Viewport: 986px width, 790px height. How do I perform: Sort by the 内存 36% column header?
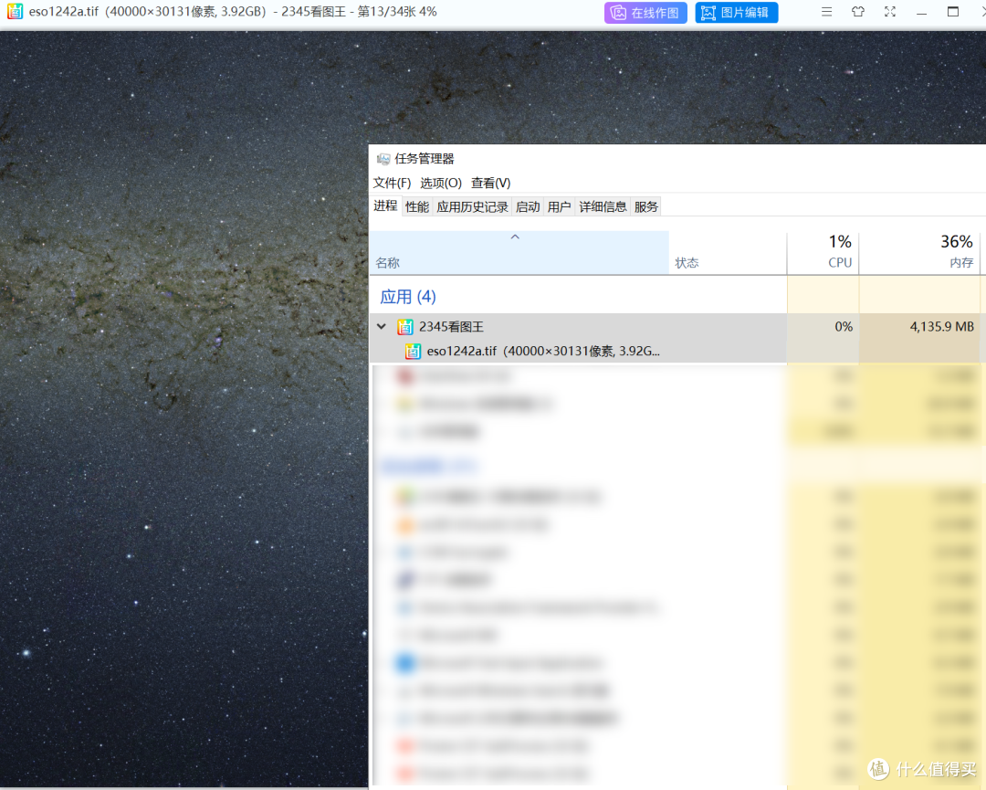[920, 253]
